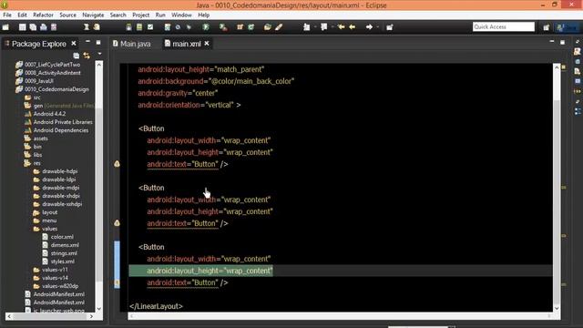Image resolution: width=583 pixels, height=328 pixels.
Task: Open the Package Explorer view menu arrow
Action: coord(99,55)
